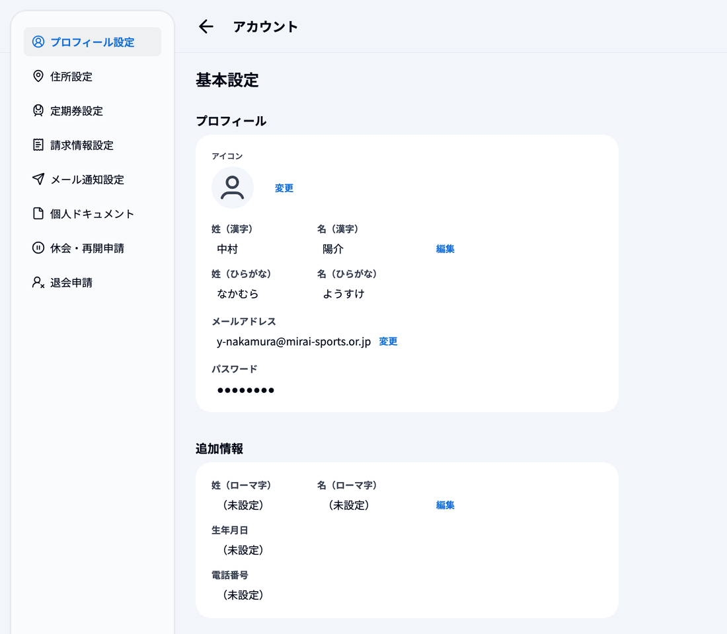Click the surname value 中村

(x=227, y=249)
